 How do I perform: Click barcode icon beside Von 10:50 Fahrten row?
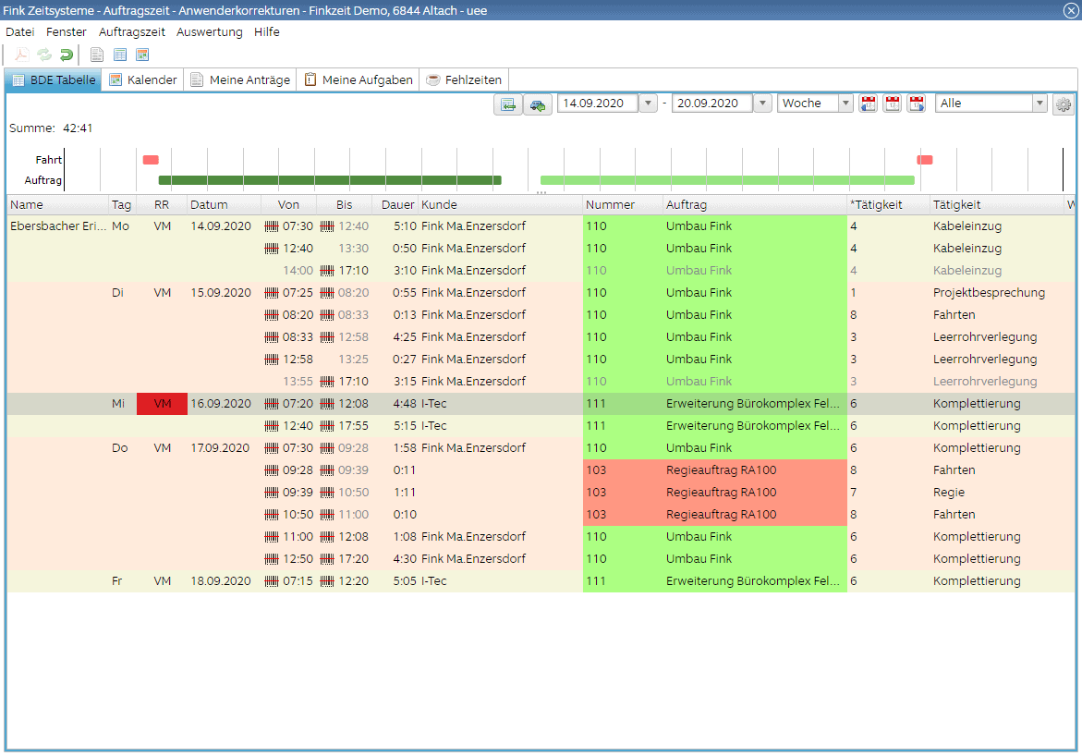(x=272, y=515)
